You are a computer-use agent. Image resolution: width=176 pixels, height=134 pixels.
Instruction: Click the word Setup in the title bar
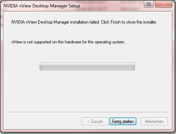pos(74,6)
